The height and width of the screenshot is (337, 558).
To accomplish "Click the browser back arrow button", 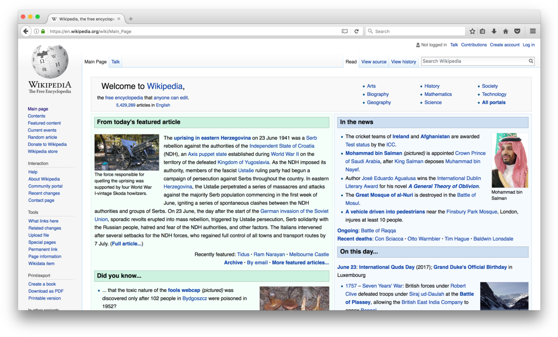I will point(26,31).
